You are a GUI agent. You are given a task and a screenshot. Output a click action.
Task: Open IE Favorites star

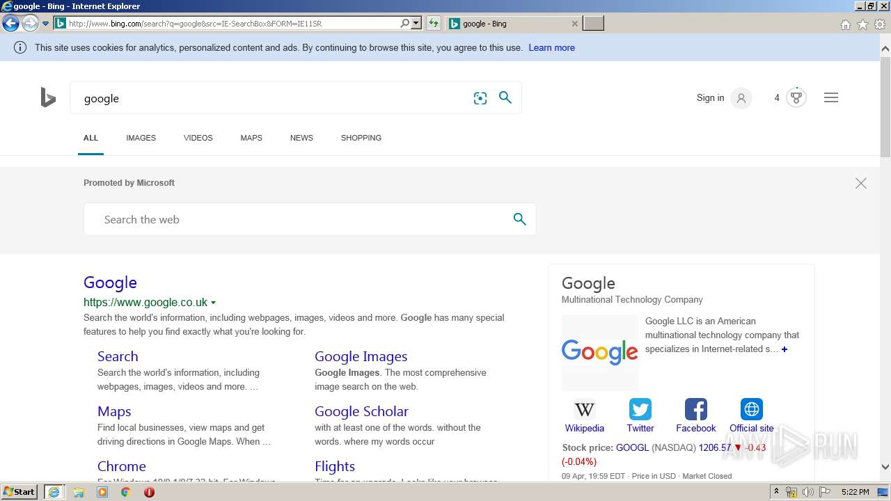pos(862,24)
